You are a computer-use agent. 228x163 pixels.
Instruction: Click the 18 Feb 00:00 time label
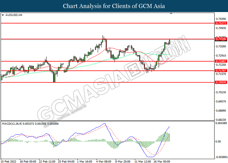(x=28, y=161)
